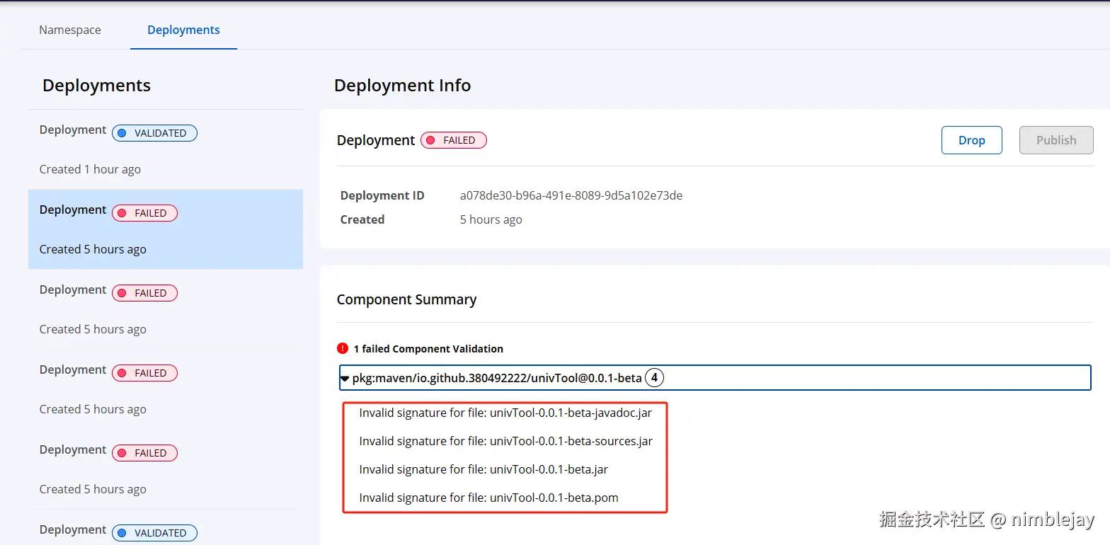Drop the failed deployment

971,140
